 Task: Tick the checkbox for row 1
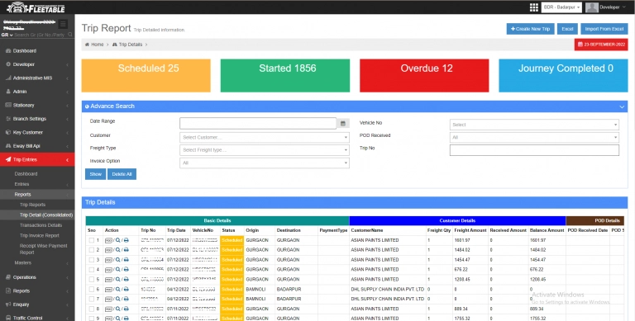pos(92,240)
